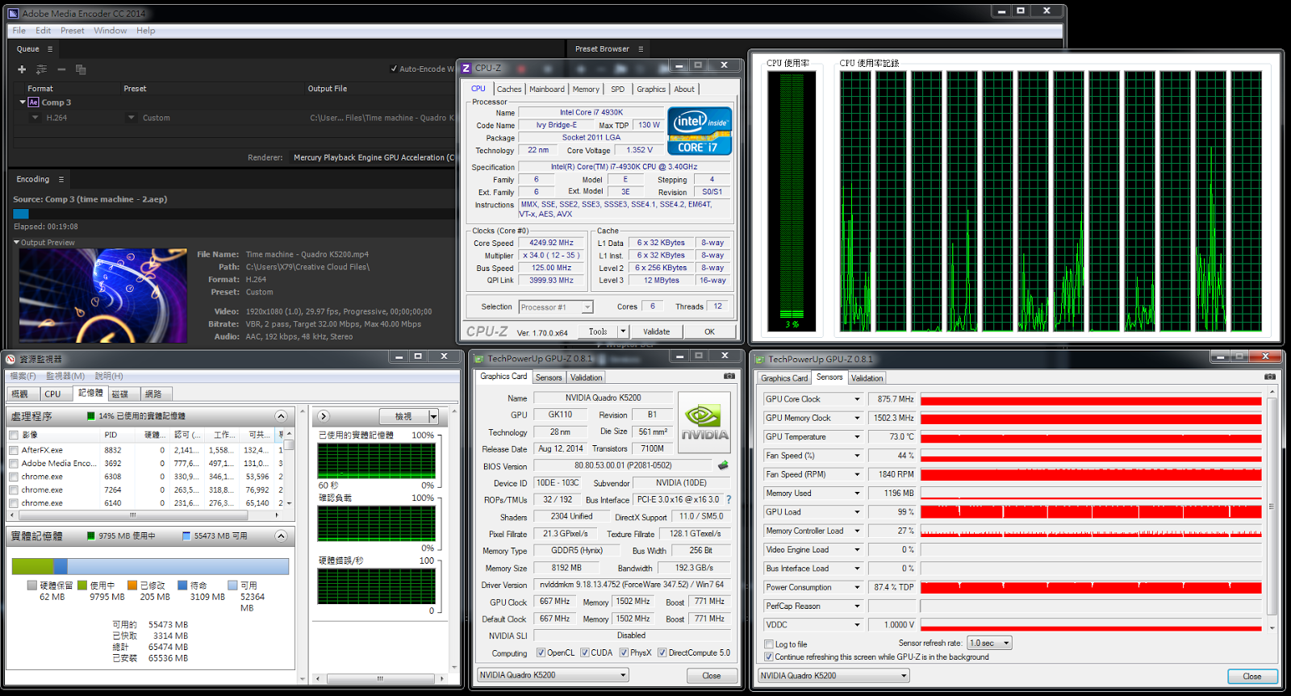Click the After Effects icon beside Comp 3
Viewport: 1291px width, 696px height.
tap(33, 102)
